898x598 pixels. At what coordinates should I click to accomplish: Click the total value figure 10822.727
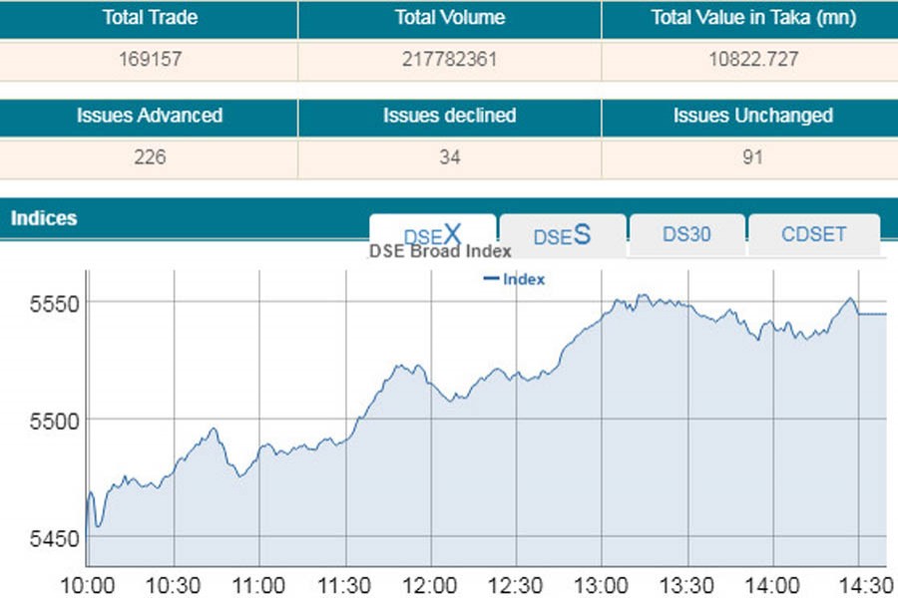click(x=752, y=59)
